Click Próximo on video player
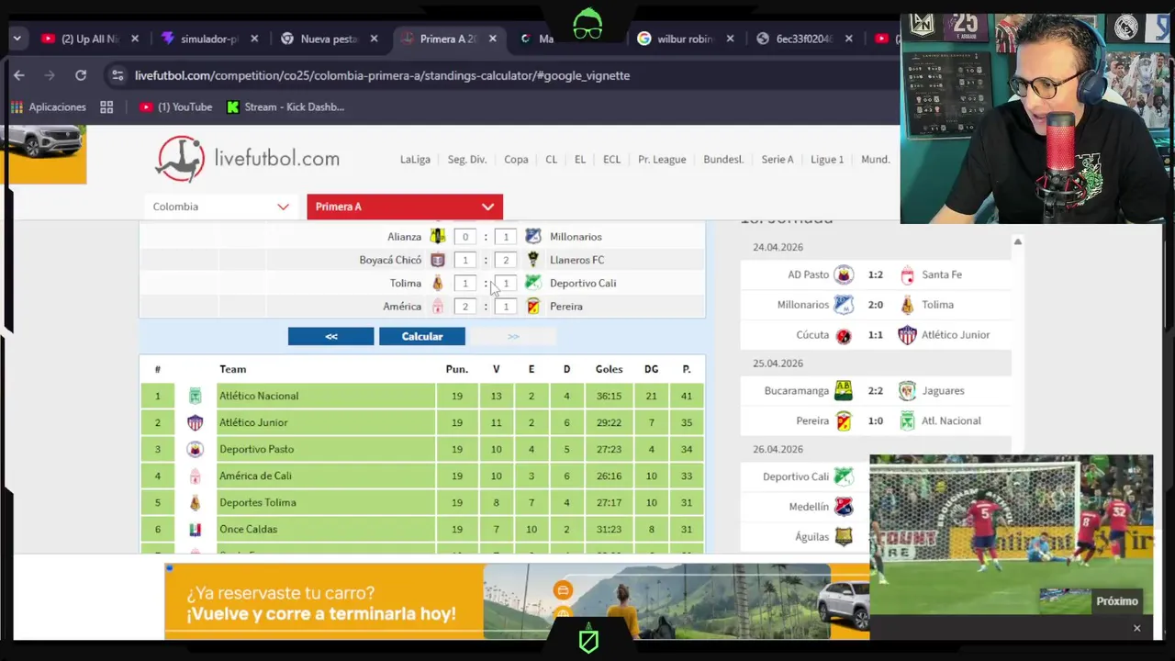The image size is (1175, 661). [1116, 601]
